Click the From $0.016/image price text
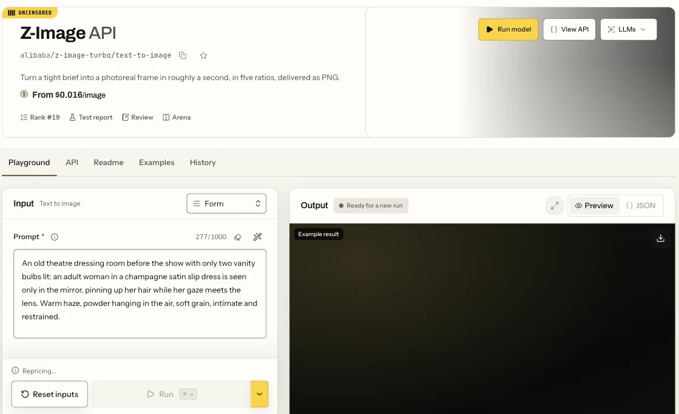 tap(69, 95)
